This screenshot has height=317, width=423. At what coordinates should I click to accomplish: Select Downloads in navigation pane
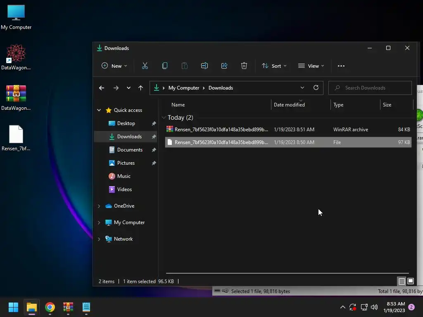[x=126, y=137]
